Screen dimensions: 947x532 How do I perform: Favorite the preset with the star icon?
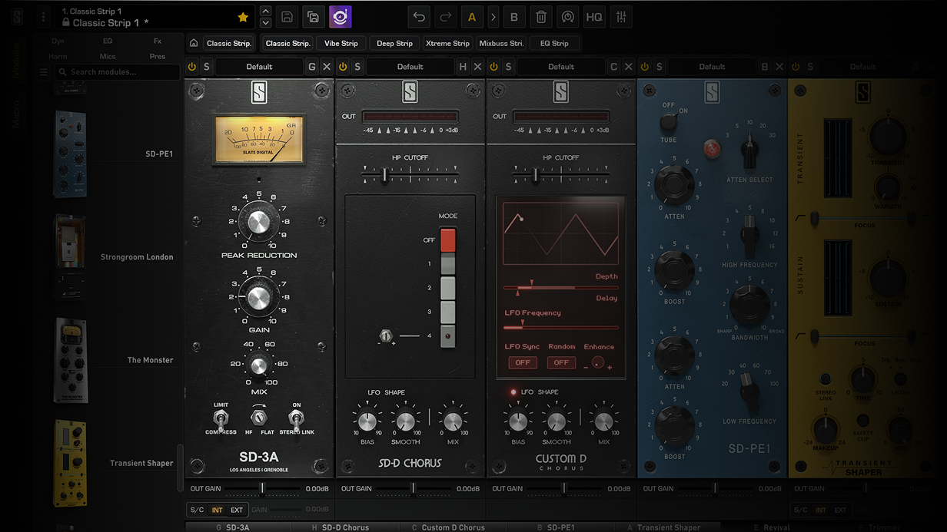click(x=243, y=17)
